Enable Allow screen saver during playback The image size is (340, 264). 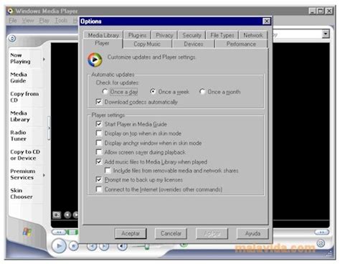click(98, 152)
